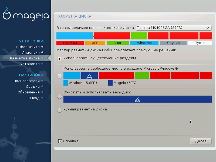The height and width of the screenshot is (162, 216).
Task: Click the Mageia cauldron icon in whole-disk bar
Action: [x=137, y=99]
